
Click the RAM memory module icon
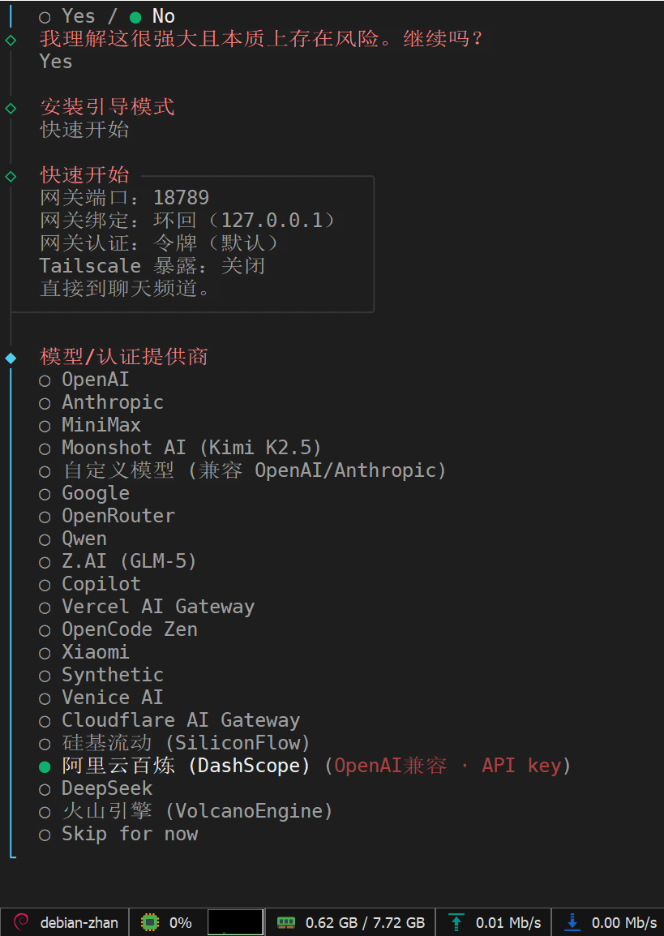coord(285,922)
